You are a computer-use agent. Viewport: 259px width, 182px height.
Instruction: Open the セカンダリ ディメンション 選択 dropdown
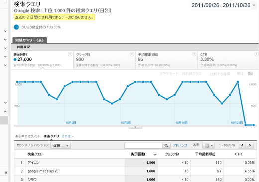[61, 146]
